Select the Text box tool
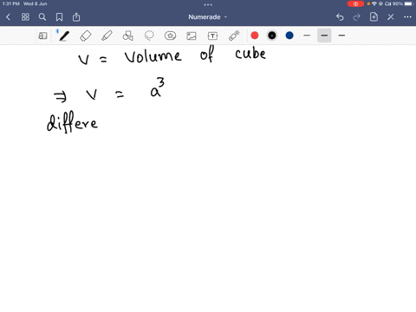 point(212,36)
